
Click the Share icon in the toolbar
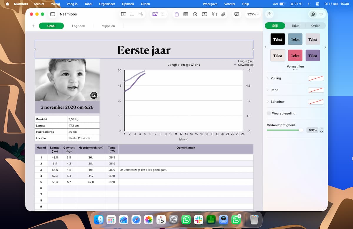[269, 14]
